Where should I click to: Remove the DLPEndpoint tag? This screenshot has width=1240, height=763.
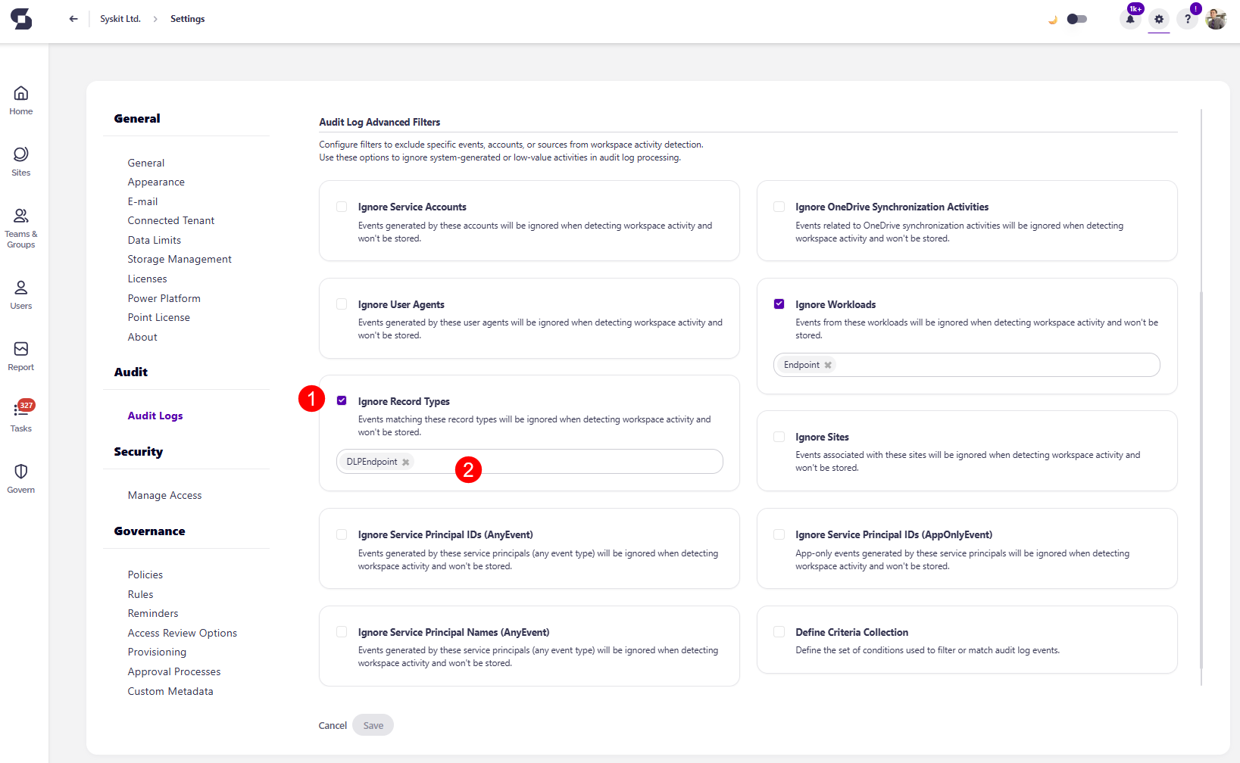[x=405, y=461]
